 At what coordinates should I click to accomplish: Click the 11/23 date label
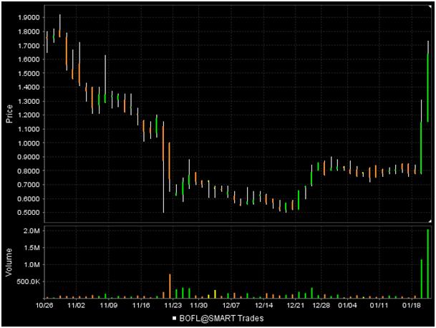pyautogui.click(x=173, y=305)
